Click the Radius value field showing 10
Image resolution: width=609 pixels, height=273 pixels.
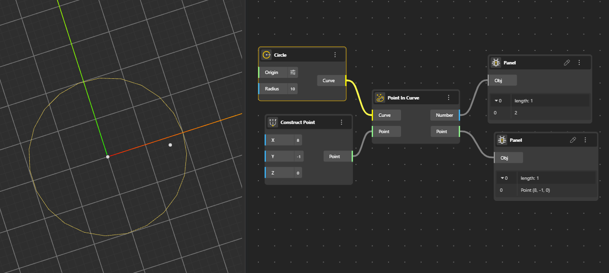[292, 89]
